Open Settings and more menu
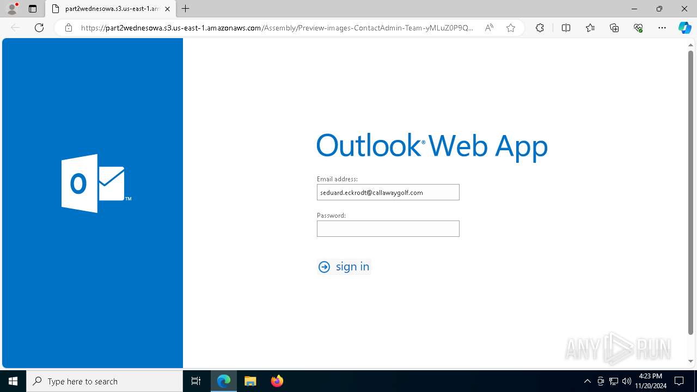Image resolution: width=697 pixels, height=392 pixels. click(x=662, y=28)
